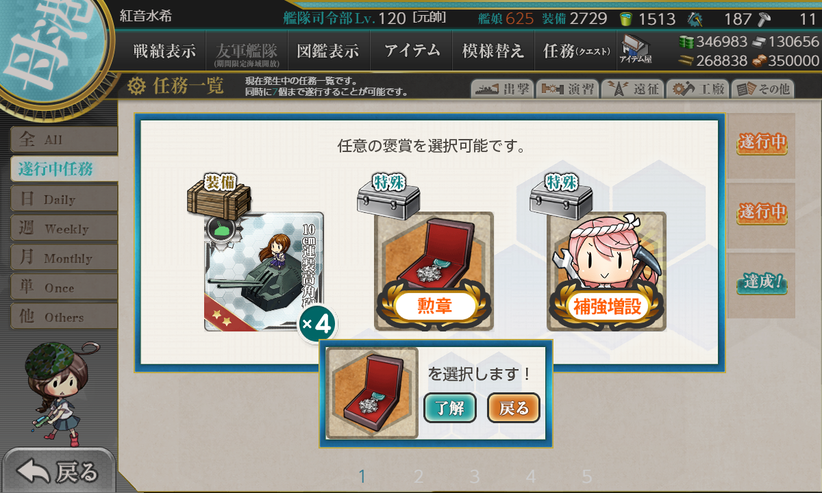The image size is (822, 493).
Task: Open the アイテム屋 shop icon
Action: coord(636,50)
